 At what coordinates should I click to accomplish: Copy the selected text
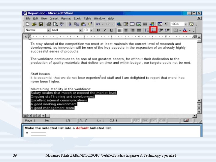point(76,24)
